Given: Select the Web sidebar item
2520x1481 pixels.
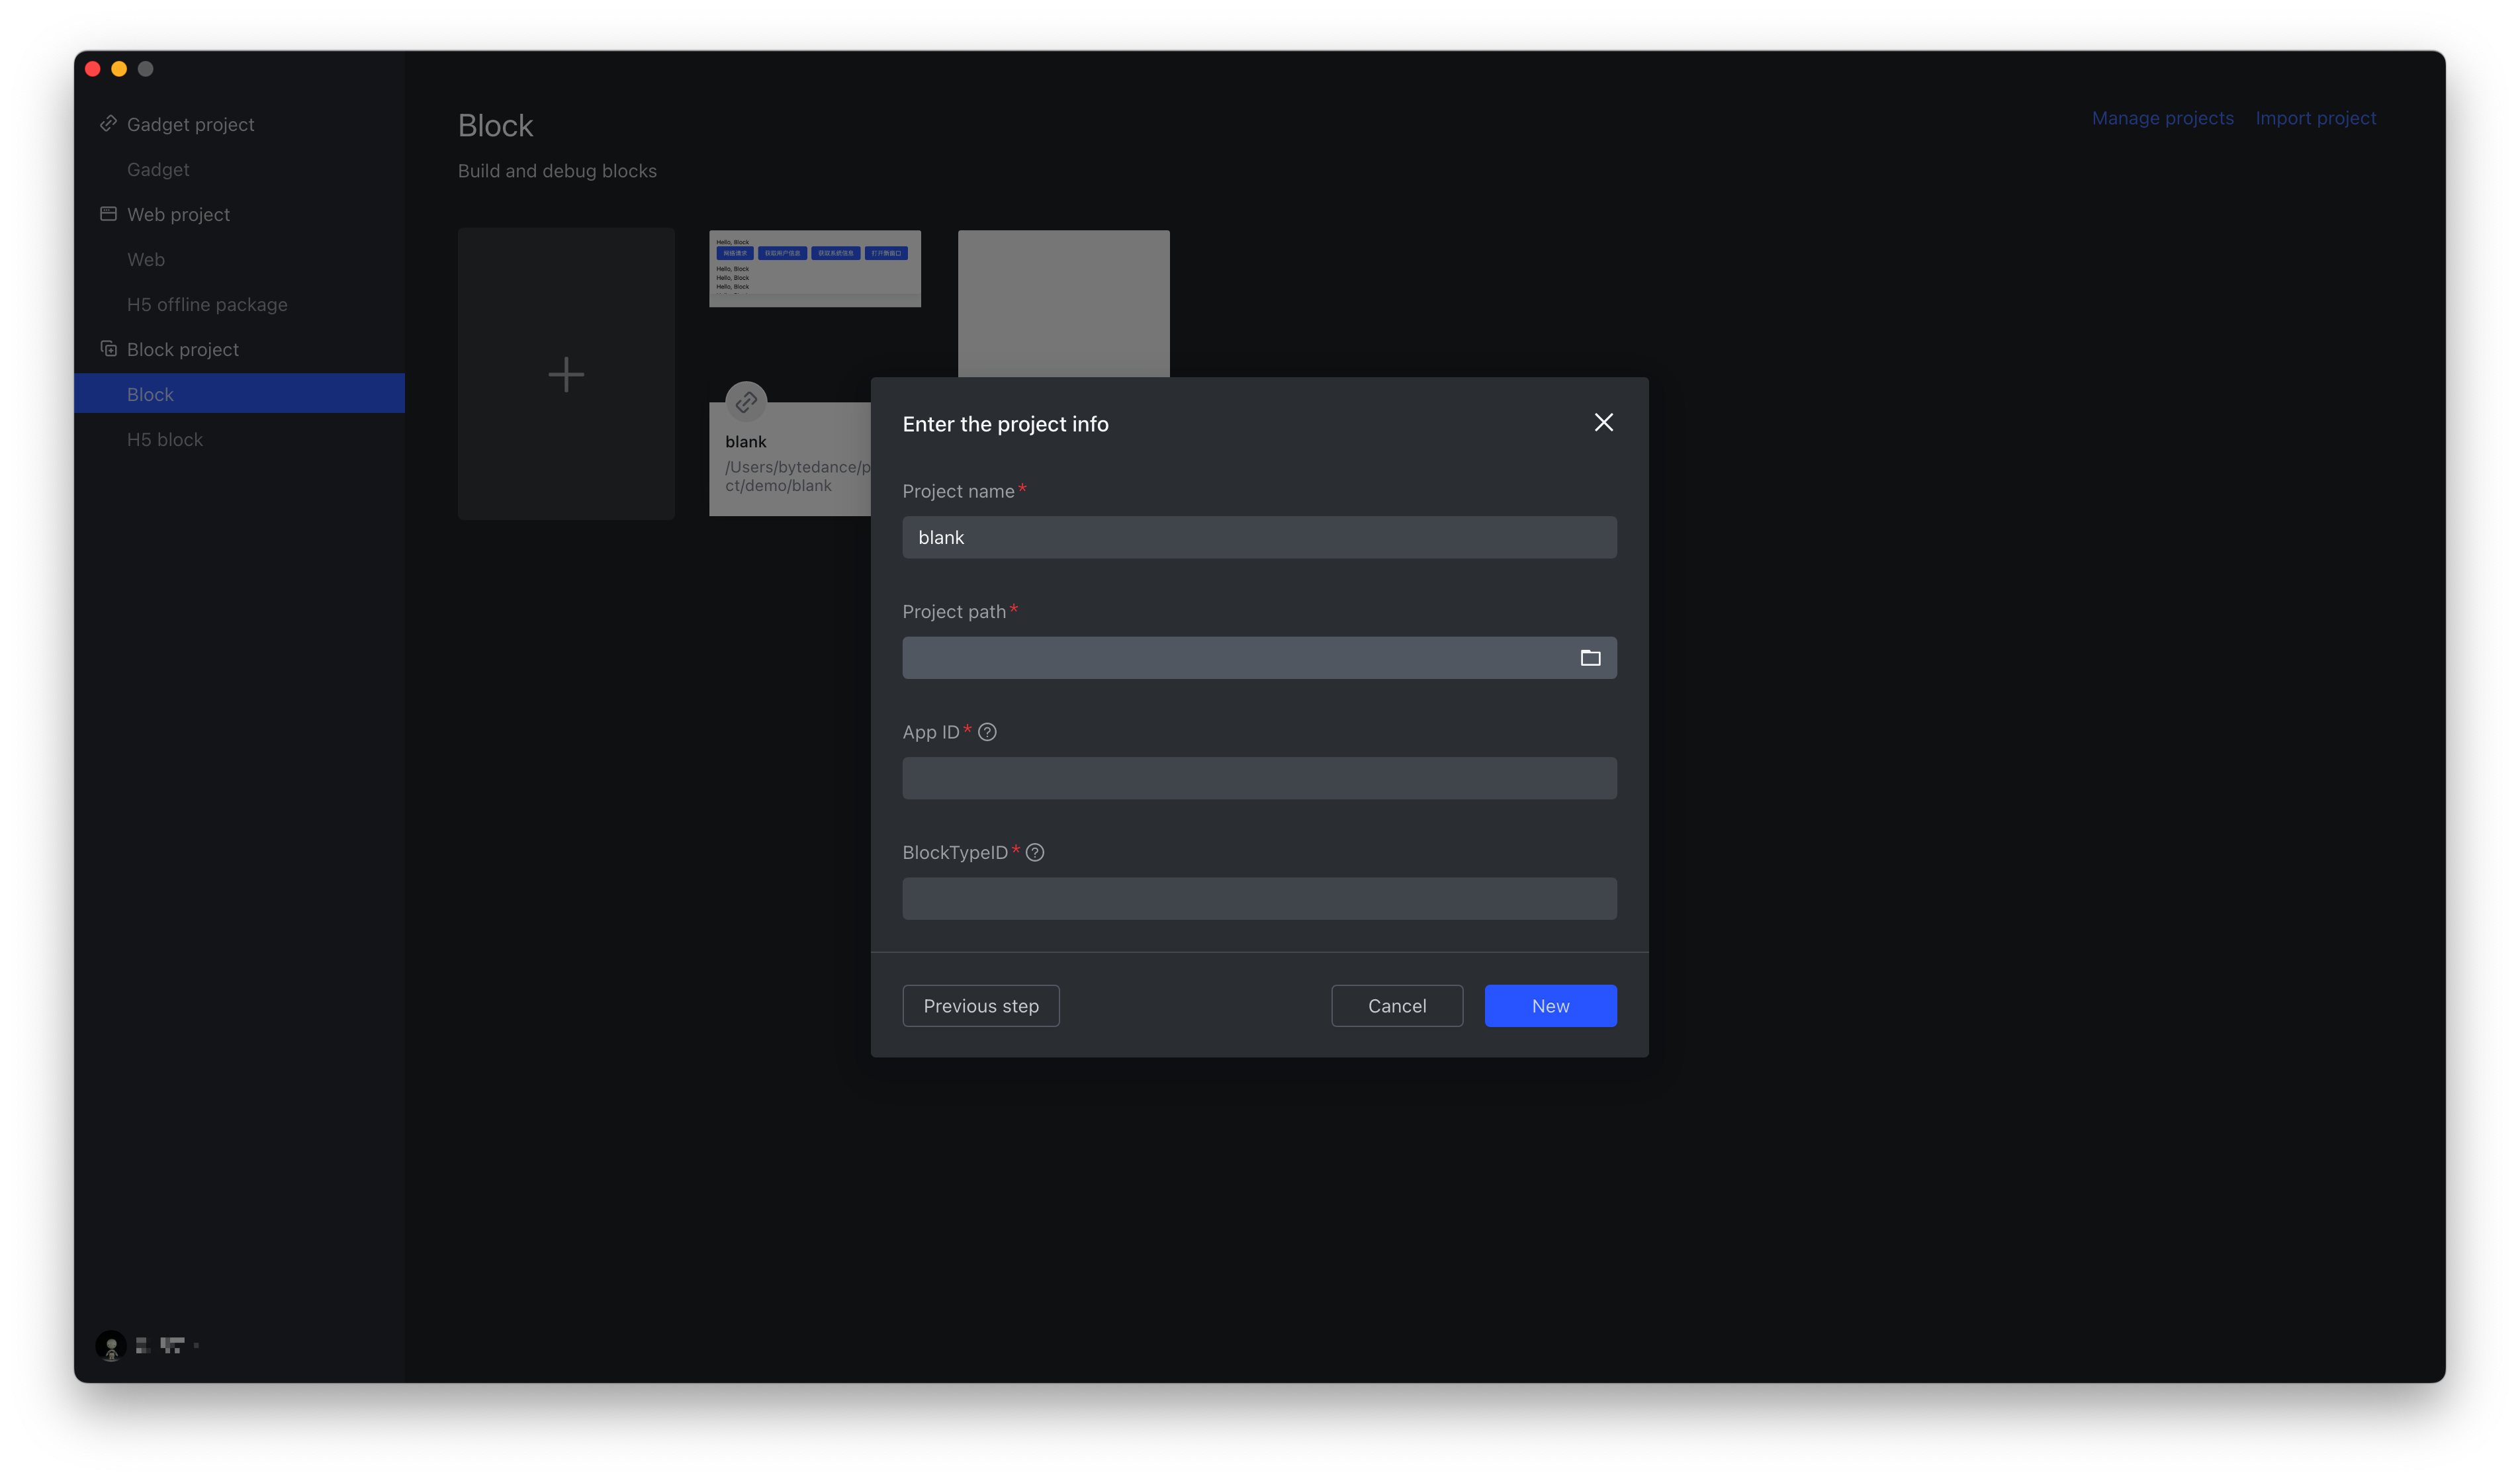Looking at the screenshot, I should click(x=146, y=260).
